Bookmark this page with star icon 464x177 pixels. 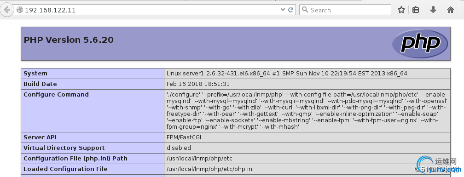point(401,10)
